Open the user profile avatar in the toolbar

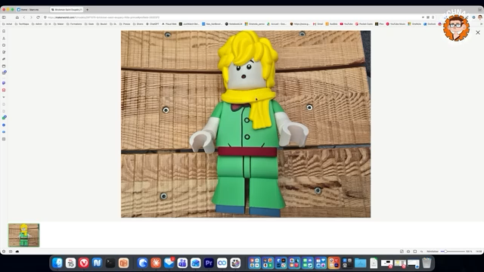click(x=480, y=17)
